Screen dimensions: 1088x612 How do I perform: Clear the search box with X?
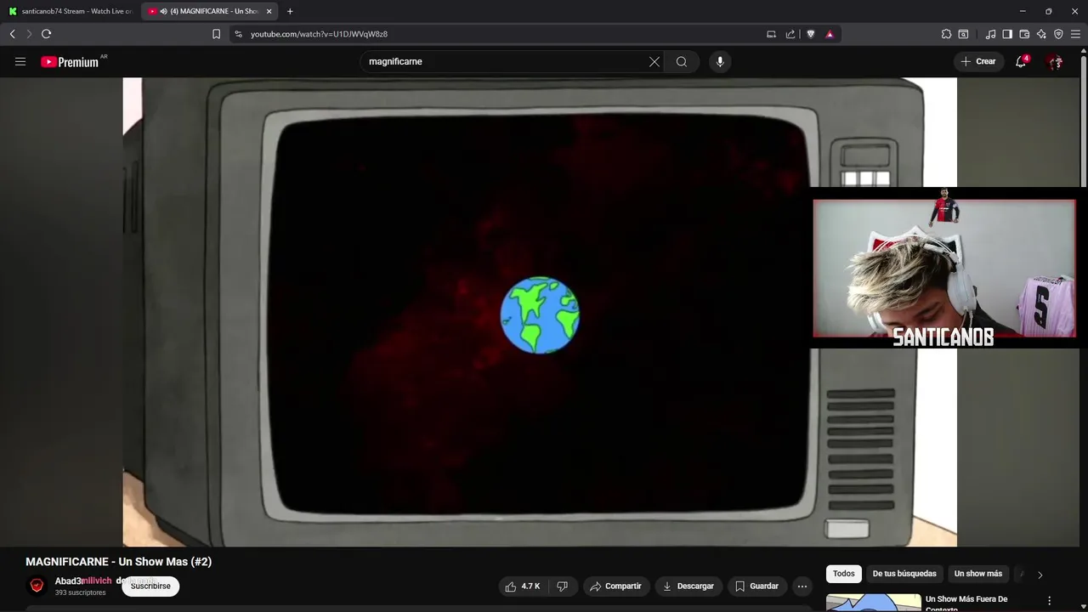[x=654, y=61]
